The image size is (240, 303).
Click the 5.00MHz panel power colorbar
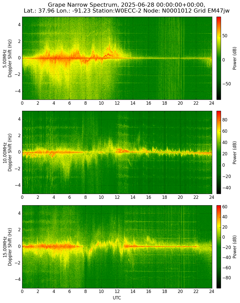[219, 58]
